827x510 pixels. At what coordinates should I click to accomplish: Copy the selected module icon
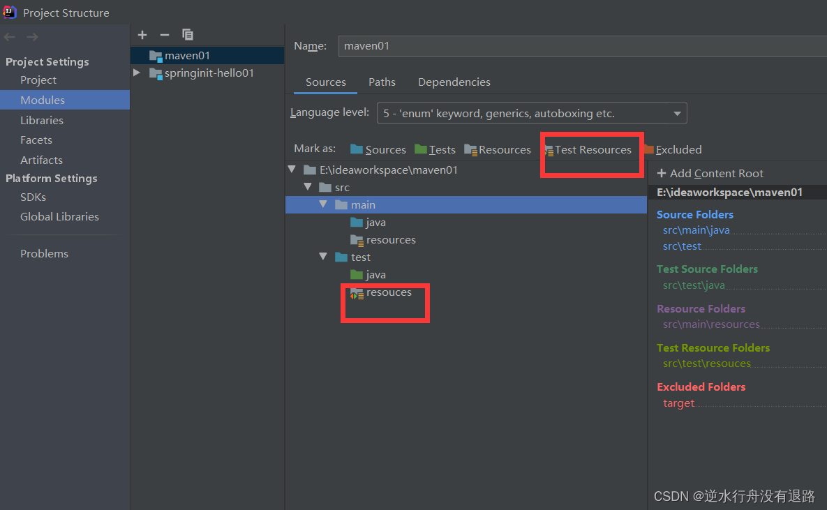tap(187, 35)
